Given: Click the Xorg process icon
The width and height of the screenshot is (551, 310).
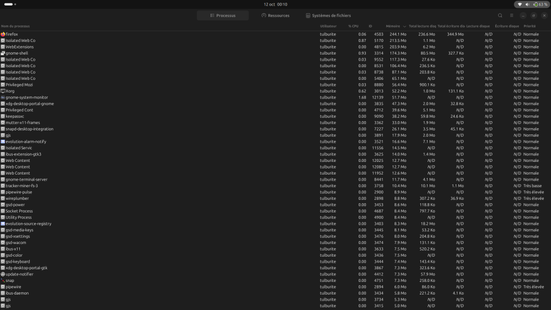Looking at the screenshot, I should (x=3, y=91).
